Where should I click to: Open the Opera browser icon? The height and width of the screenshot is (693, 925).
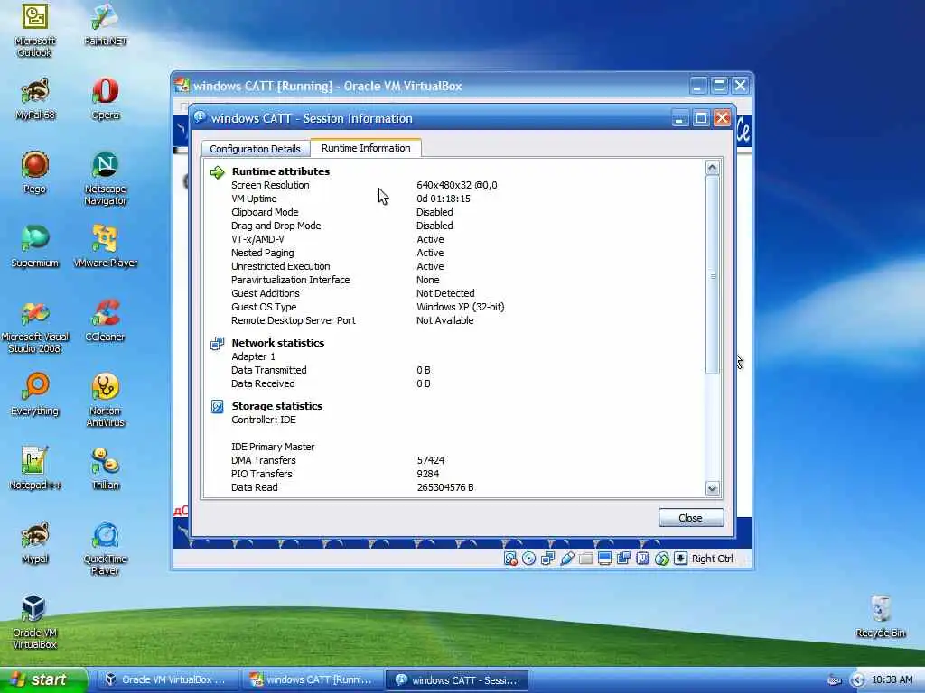(x=105, y=98)
